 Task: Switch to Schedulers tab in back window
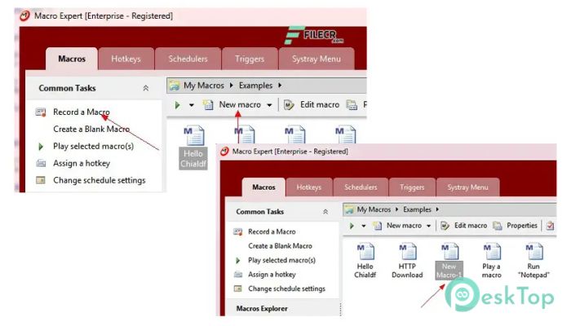188,59
